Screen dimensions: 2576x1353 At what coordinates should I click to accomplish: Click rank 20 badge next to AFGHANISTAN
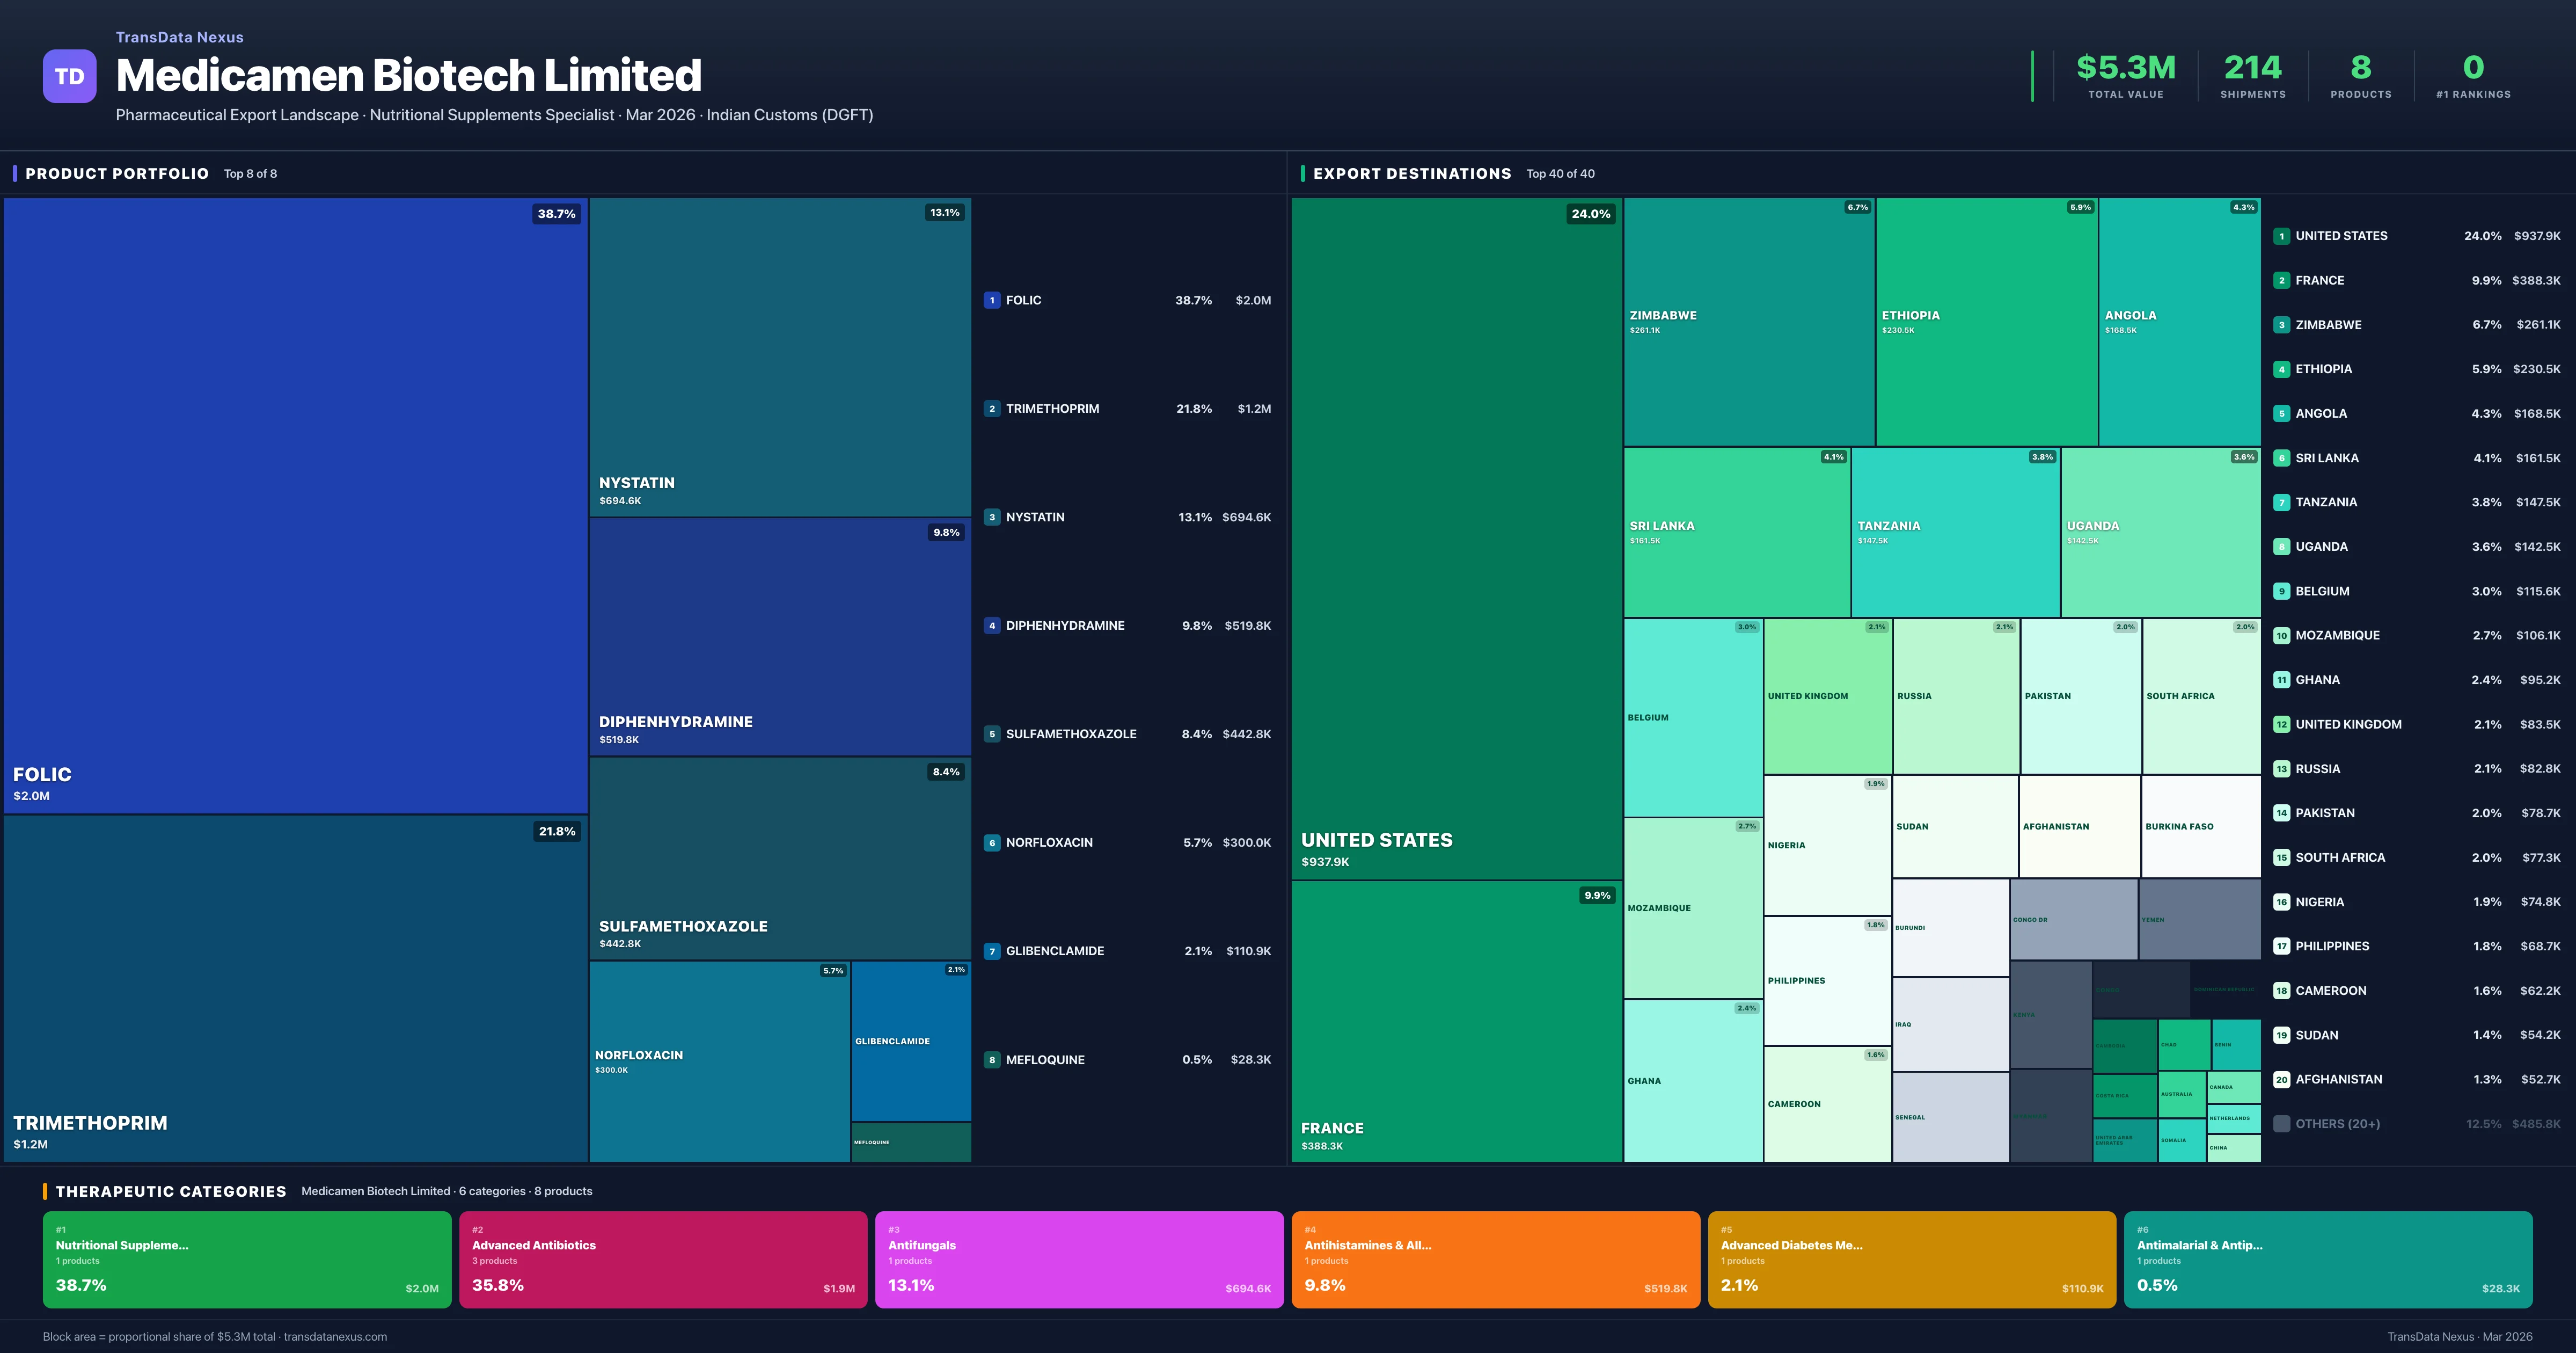tap(2281, 1080)
